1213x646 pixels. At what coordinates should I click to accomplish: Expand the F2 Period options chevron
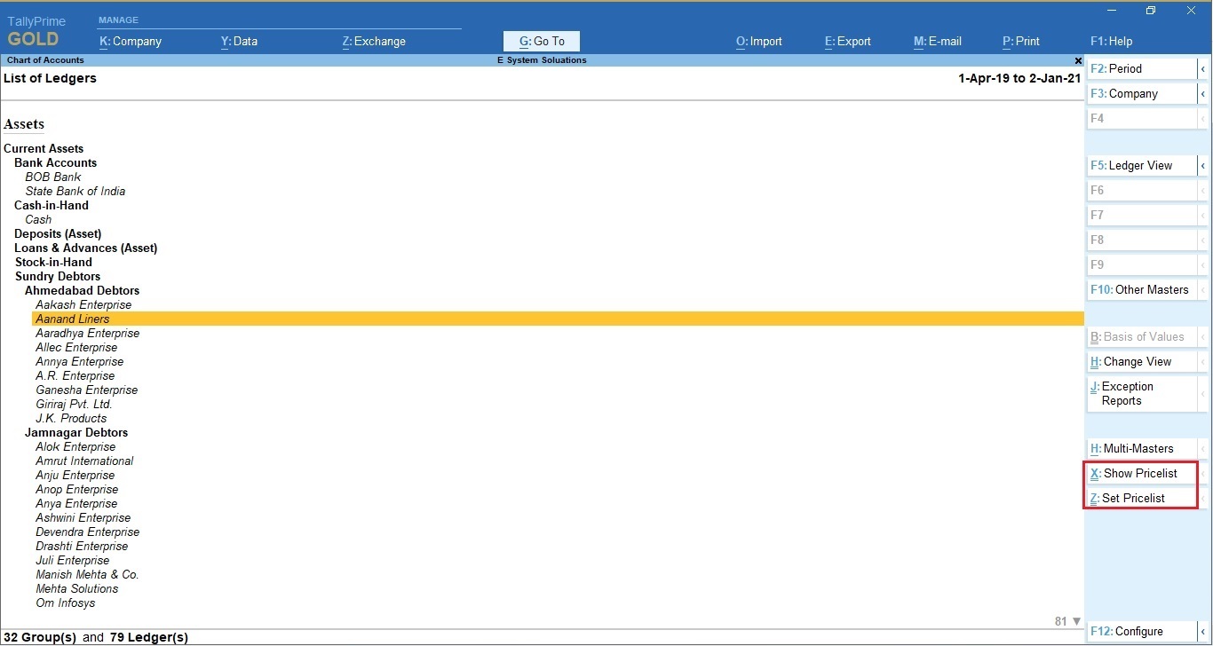click(x=1204, y=68)
